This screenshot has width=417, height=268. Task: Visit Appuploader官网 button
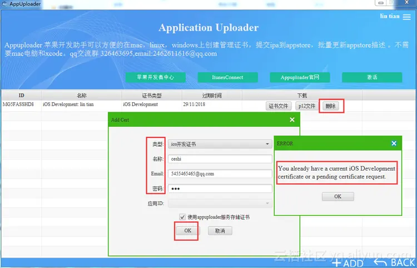pos(300,77)
